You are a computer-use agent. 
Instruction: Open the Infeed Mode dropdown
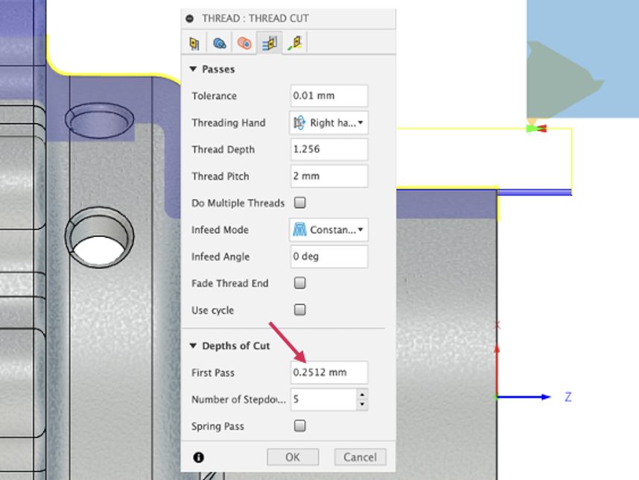(x=329, y=230)
